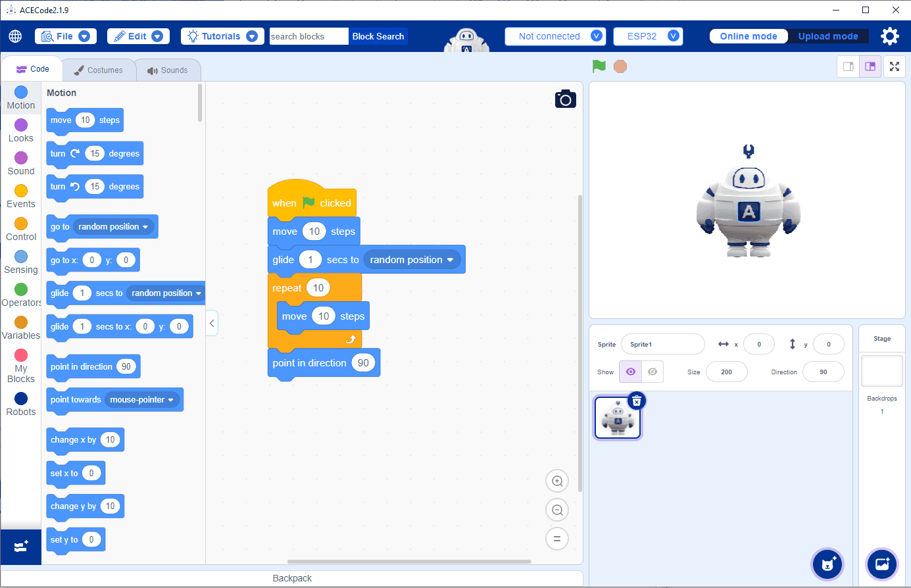Open the ESP32 board selector
911x588 pixels.
[x=648, y=36]
